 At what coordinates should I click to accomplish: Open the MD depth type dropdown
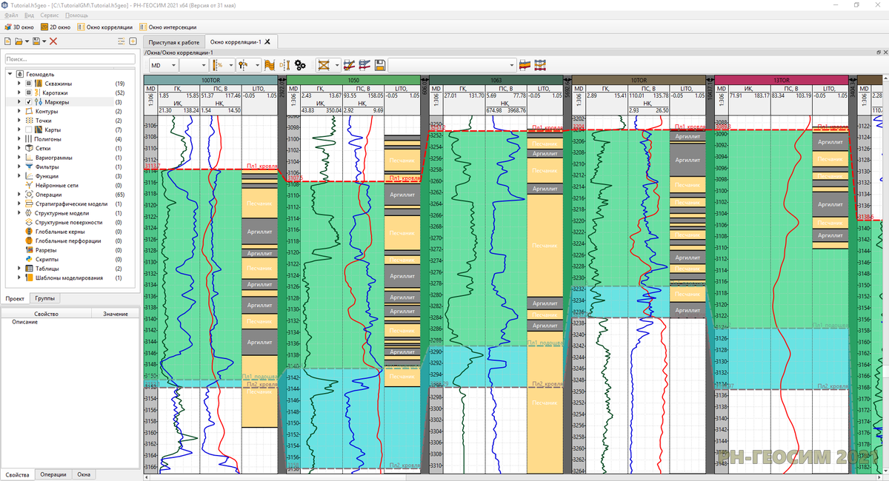(163, 65)
